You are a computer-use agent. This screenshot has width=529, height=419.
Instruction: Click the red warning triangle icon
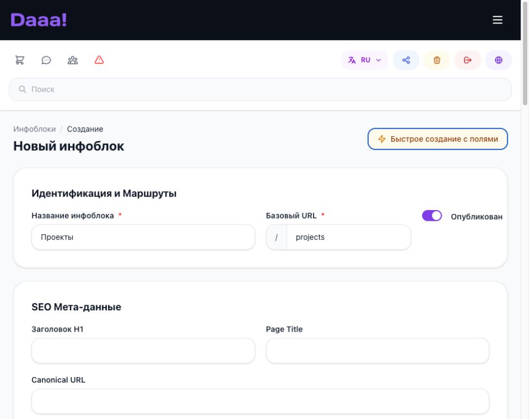99,60
